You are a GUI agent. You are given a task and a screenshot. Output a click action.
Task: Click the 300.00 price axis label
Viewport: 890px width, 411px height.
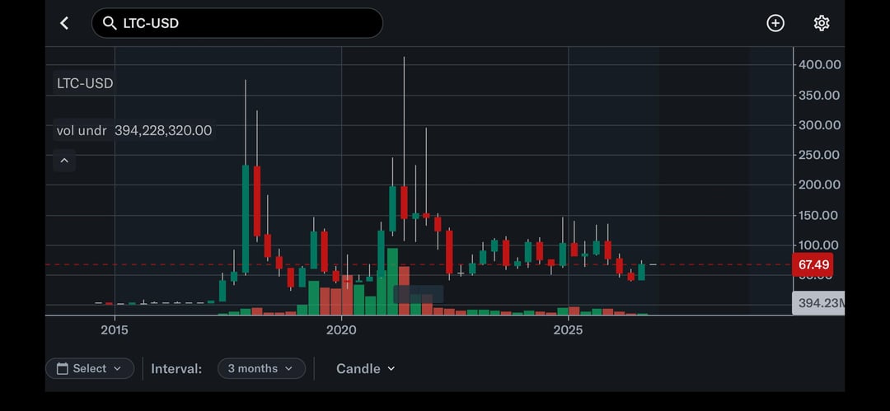[820, 125]
